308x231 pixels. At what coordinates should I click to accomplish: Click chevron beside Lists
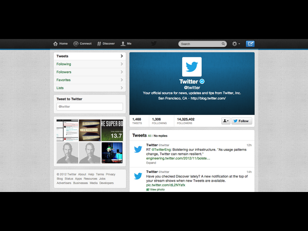(x=122, y=88)
